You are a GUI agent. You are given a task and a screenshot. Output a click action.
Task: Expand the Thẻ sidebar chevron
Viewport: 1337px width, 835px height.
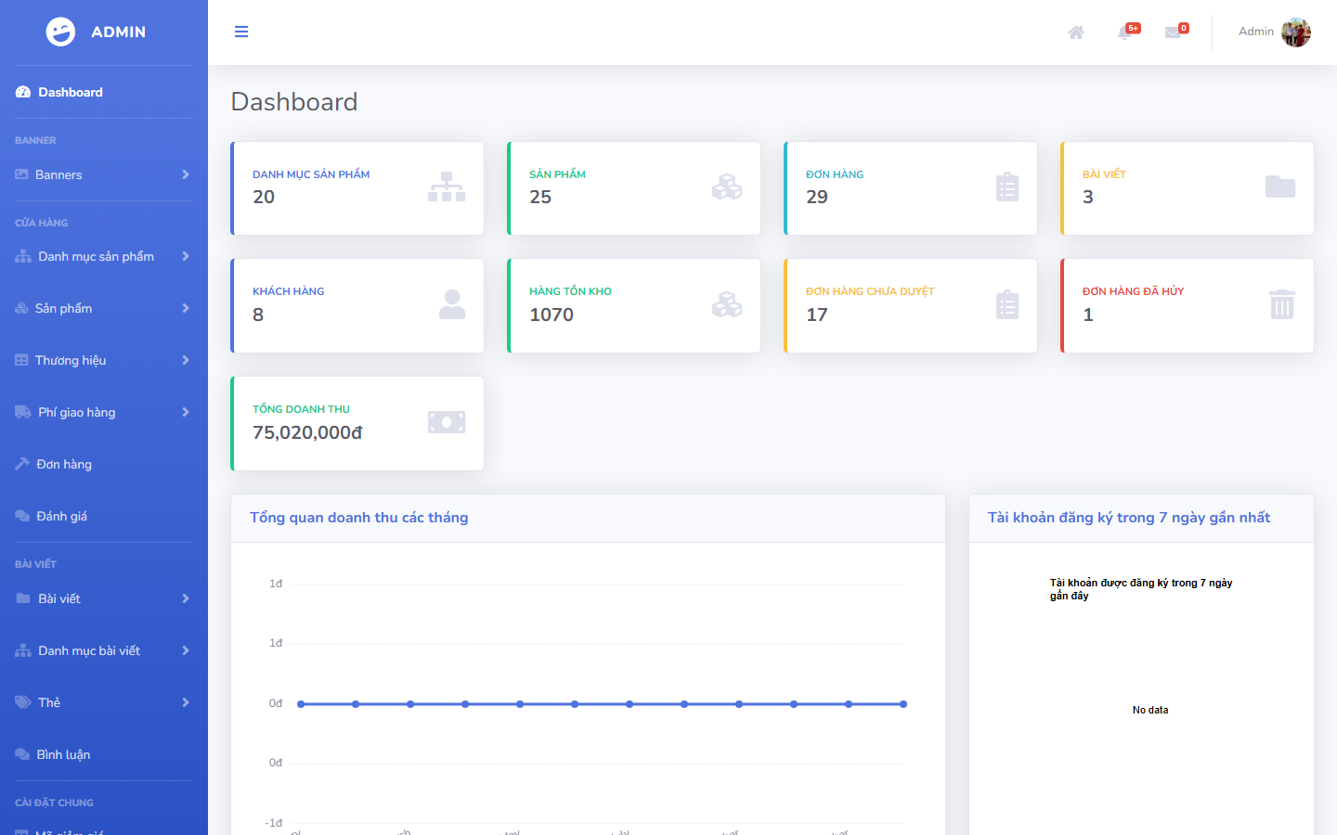pos(186,702)
